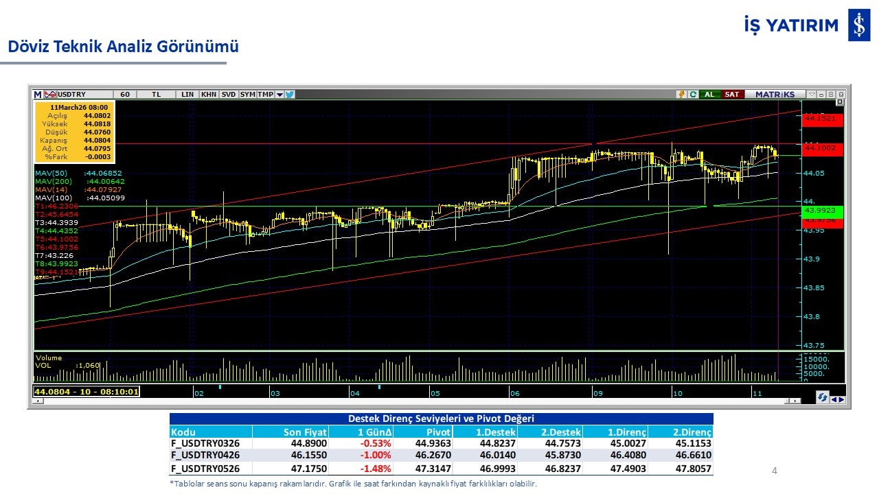The width and height of the screenshot is (879, 494).
Task: Toggle the KHN chart option
Action: (x=209, y=95)
